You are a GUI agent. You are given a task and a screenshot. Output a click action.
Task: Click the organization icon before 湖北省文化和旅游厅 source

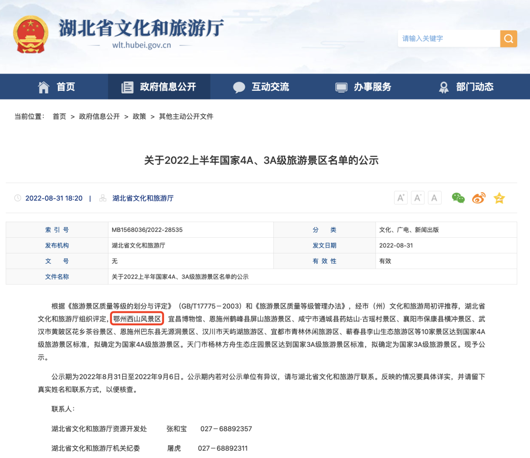[103, 198]
